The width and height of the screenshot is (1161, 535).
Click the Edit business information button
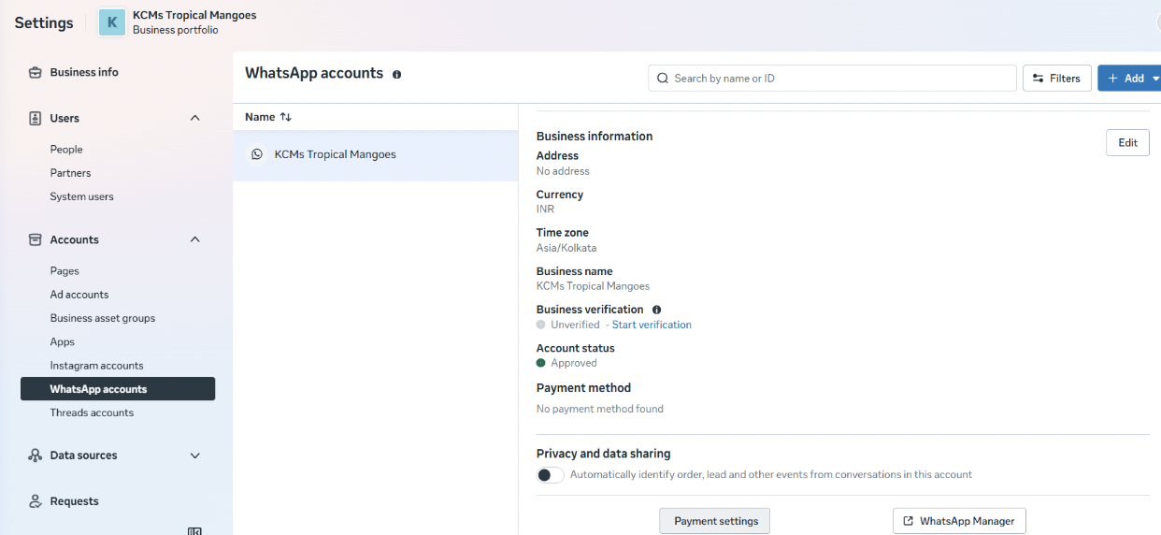1127,142
